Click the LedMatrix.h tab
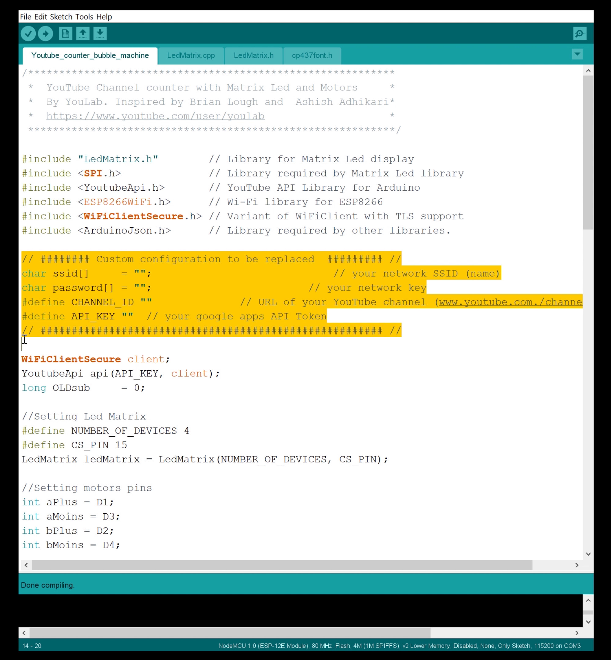The image size is (611, 660). (x=253, y=55)
